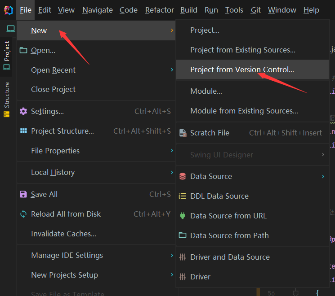Choose Invalidate Caches menu entry
335x296 pixels.
[x=63, y=234]
